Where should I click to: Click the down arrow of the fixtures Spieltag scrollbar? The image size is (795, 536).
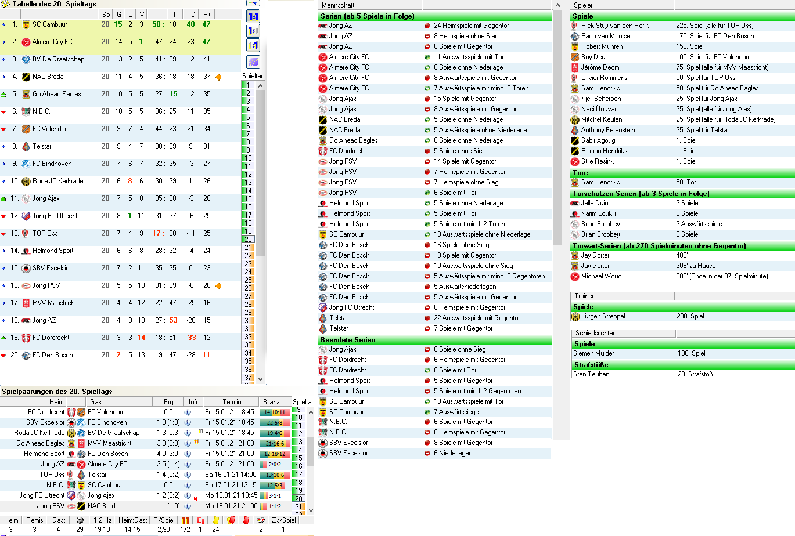(x=310, y=510)
